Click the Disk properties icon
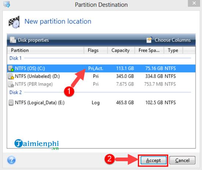Screen dimensions: 202x170 13,40
